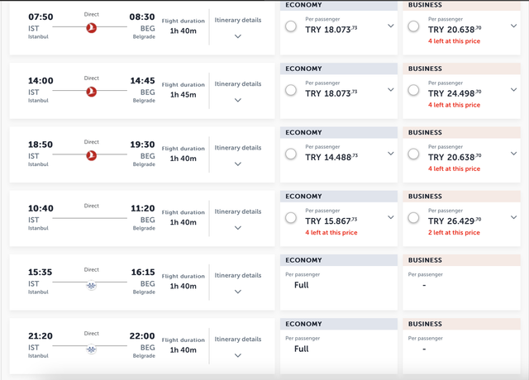Click Itinerary details text on 10:40 flight
The image size is (529, 380).
coord(238,211)
